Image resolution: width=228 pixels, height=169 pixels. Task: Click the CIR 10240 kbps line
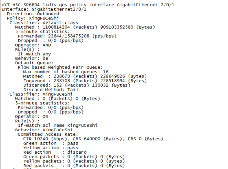point(93,139)
